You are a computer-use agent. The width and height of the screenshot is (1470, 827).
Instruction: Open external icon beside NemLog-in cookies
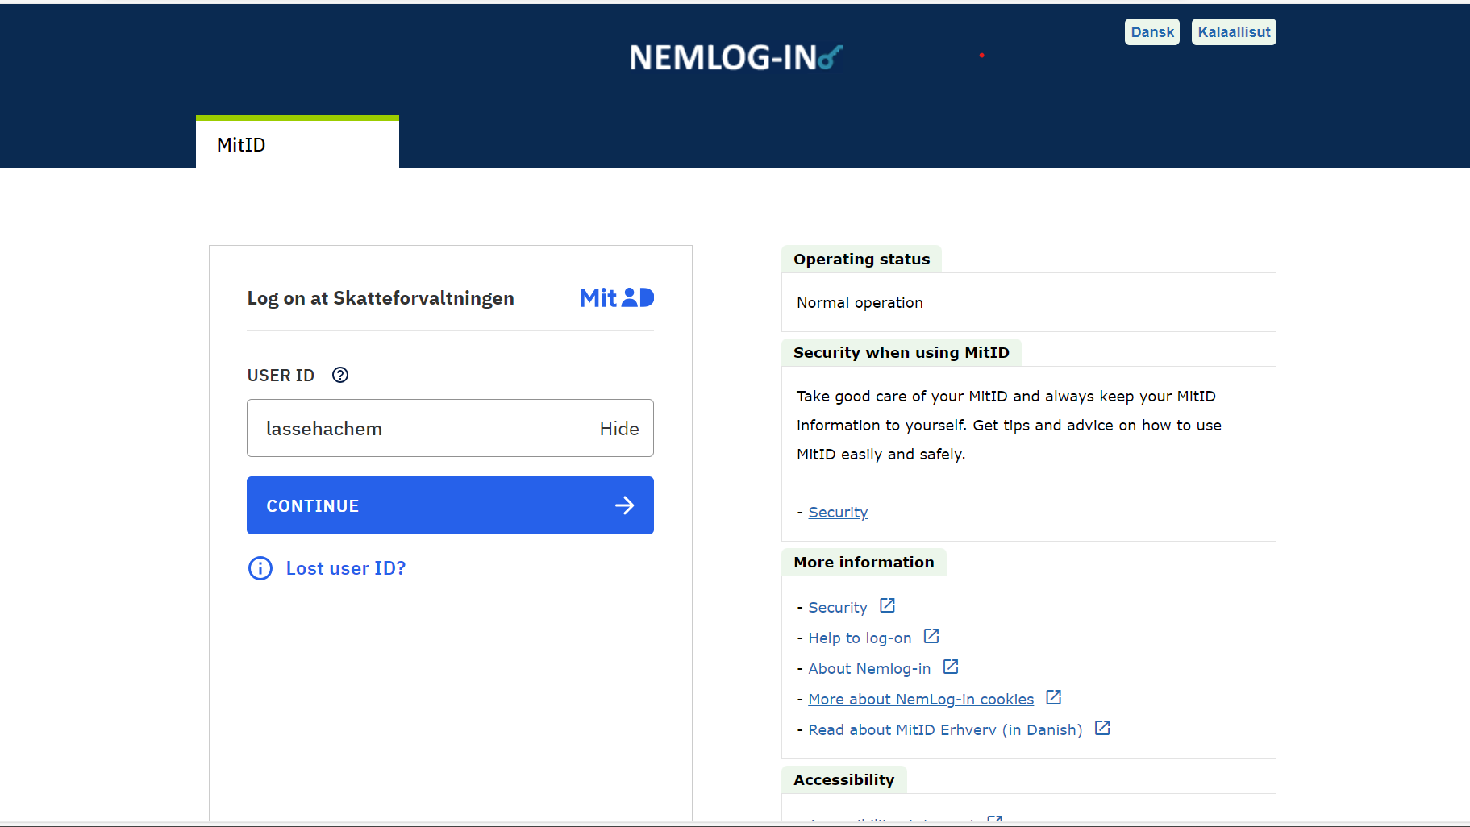pyautogui.click(x=1053, y=697)
